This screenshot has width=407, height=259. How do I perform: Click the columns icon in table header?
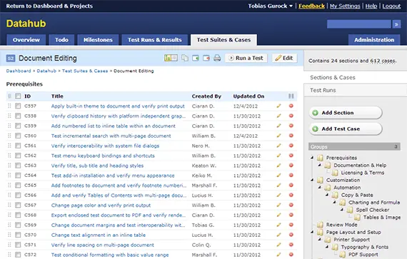tap(291, 96)
